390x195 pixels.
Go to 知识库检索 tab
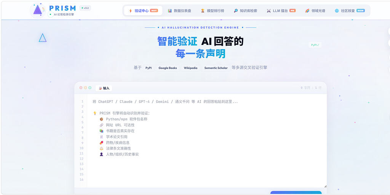(246, 11)
